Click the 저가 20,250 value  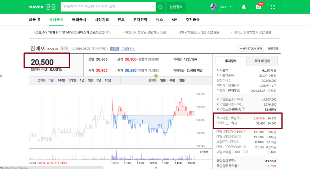pyautogui.click(x=131, y=70)
